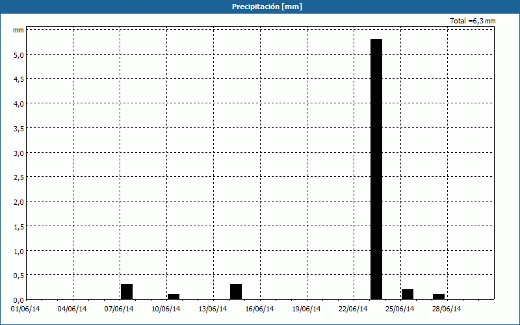This screenshot has width=520, height=325.
Task: Click the bar at 25/06/14
Action: pyautogui.click(x=408, y=294)
